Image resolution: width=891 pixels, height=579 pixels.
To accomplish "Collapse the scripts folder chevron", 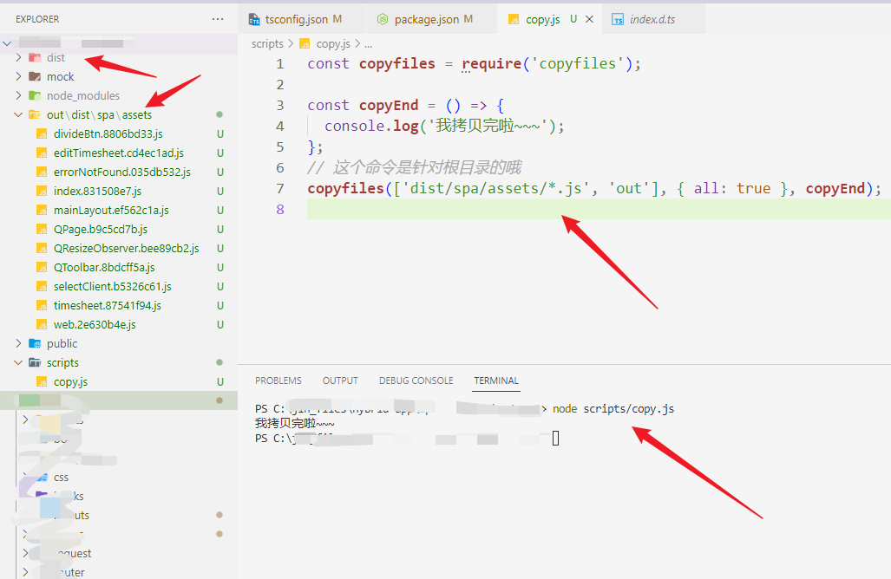I will pyautogui.click(x=18, y=362).
